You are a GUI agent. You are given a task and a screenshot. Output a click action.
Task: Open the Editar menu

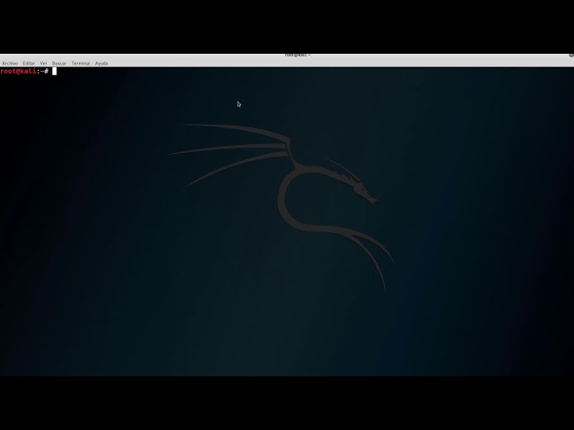tap(29, 64)
